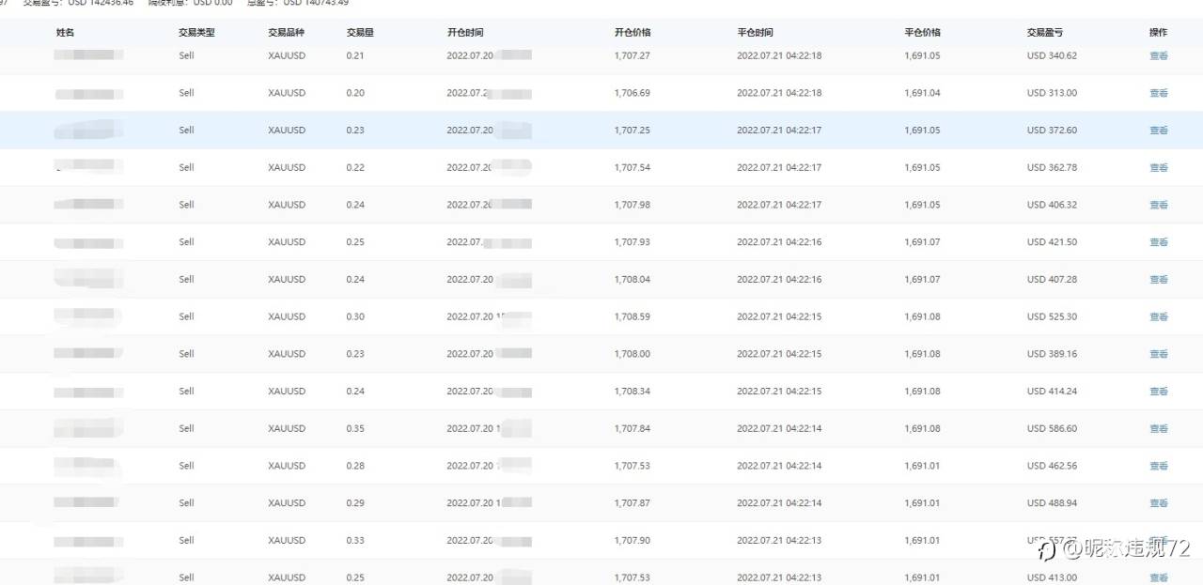1203x585 pixels.
Task: Select the profit value USD 413.00
Action: (x=1052, y=577)
